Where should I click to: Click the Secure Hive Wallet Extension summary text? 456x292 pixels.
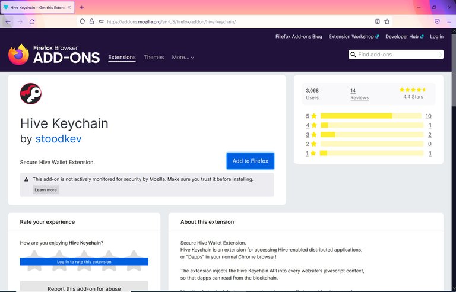[x=57, y=162]
